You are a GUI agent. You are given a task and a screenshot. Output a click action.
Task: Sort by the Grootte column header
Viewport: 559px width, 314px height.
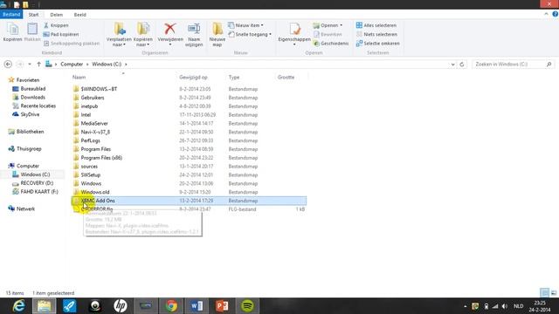(286, 77)
